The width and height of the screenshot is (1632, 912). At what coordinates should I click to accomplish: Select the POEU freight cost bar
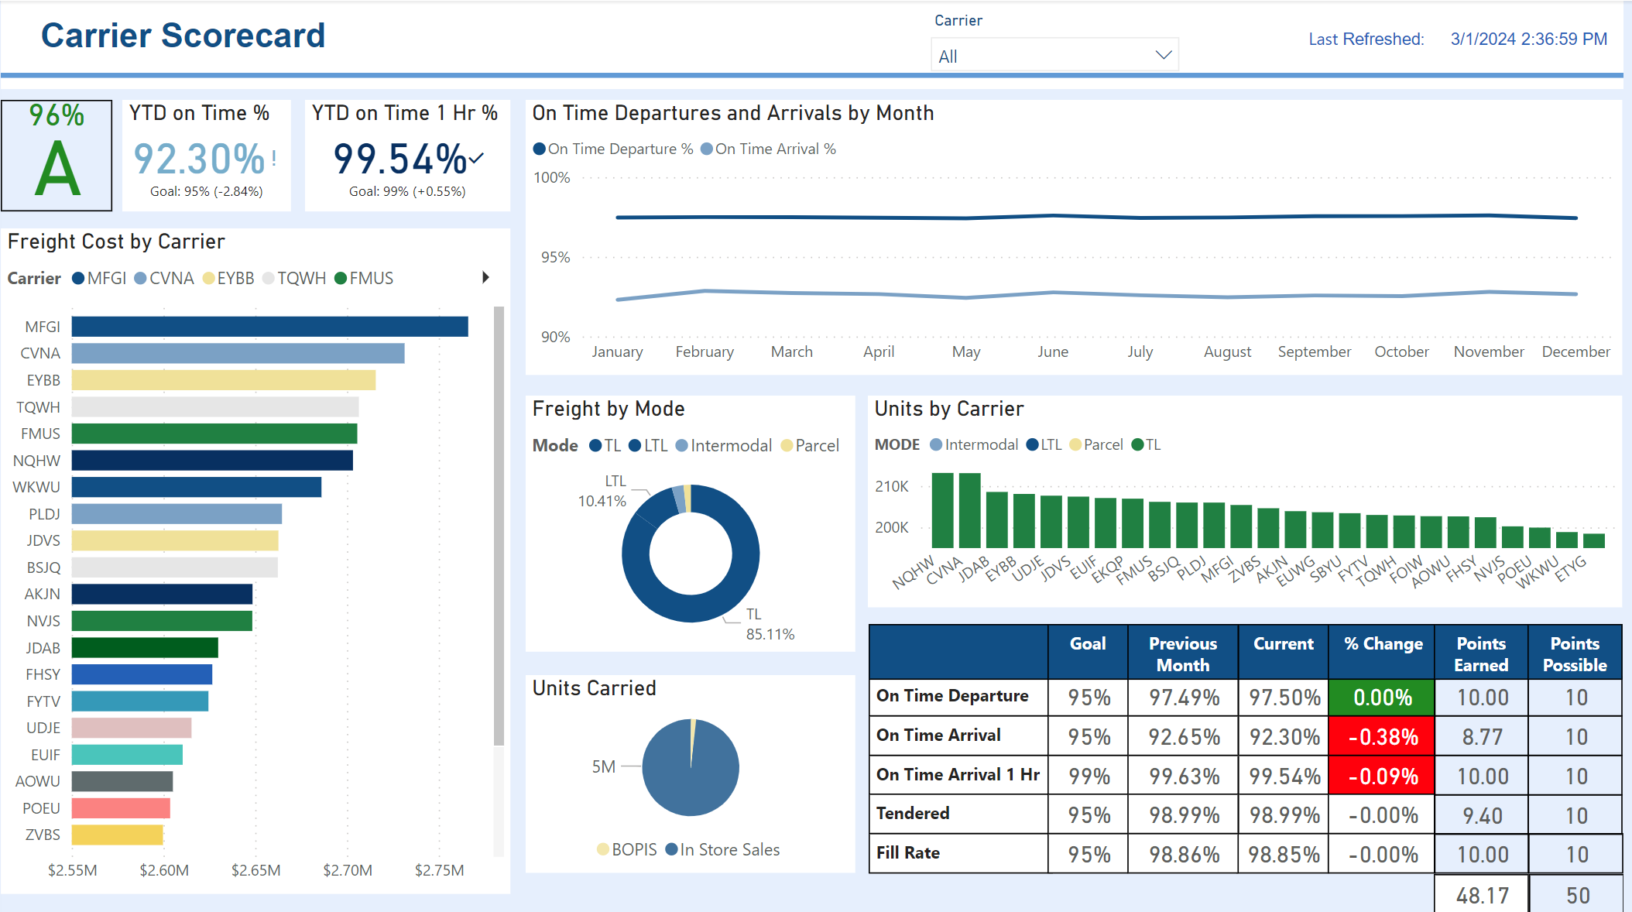(121, 808)
